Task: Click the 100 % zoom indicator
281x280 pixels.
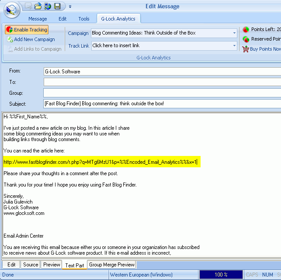Action: click(221, 275)
